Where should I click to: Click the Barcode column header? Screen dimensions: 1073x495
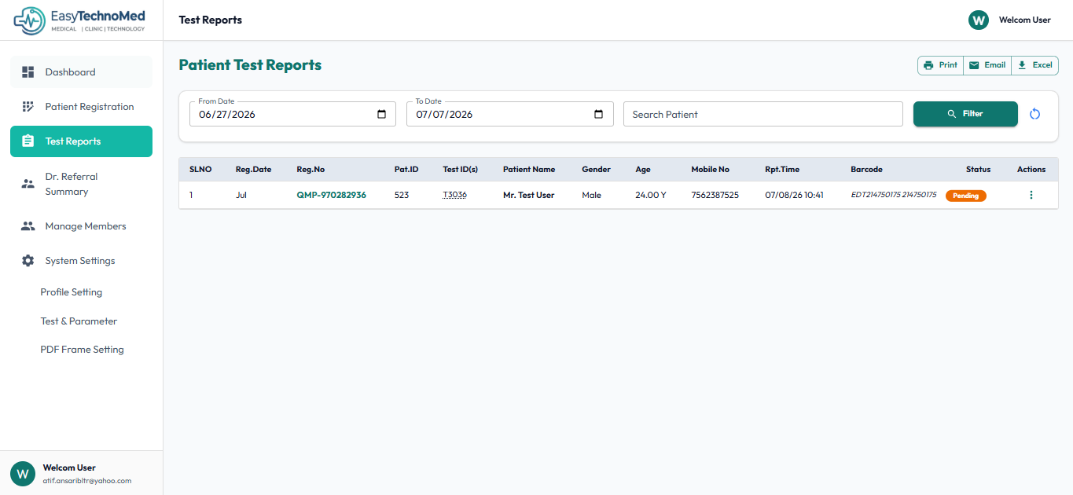pos(866,170)
